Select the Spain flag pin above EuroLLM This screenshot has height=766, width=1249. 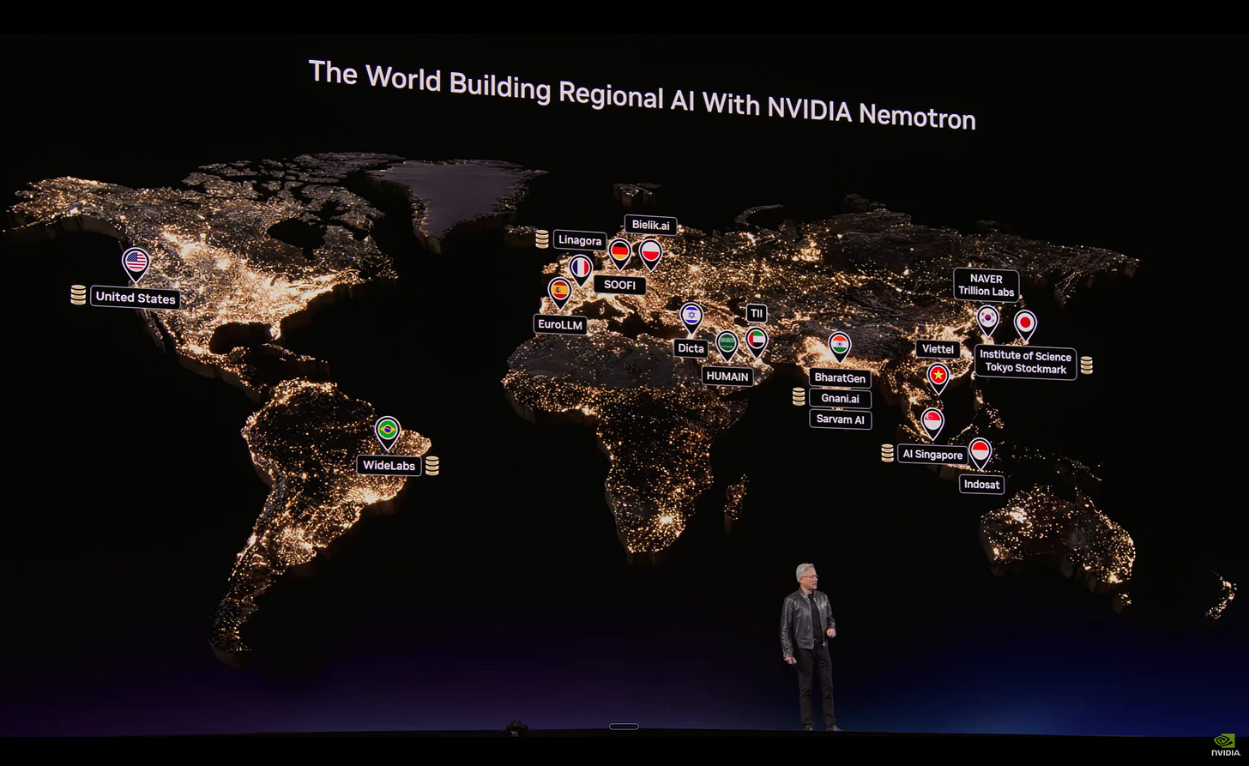pos(560,293)
